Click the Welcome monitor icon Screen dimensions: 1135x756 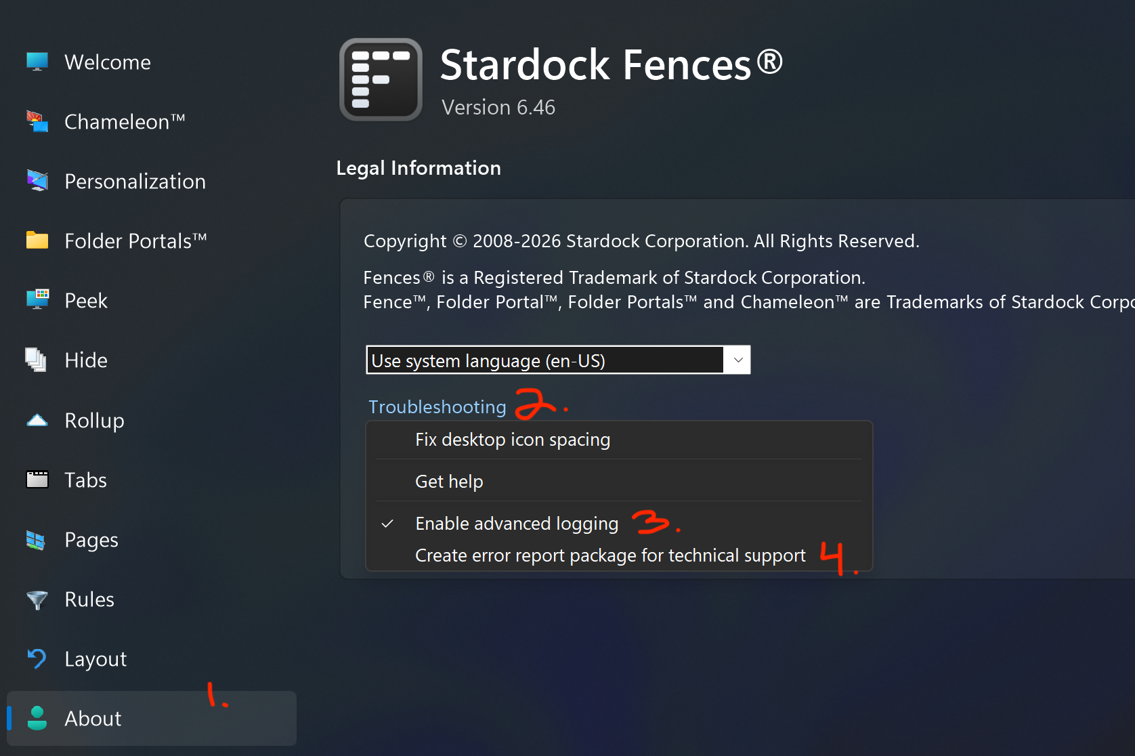(x=37, y=62)
